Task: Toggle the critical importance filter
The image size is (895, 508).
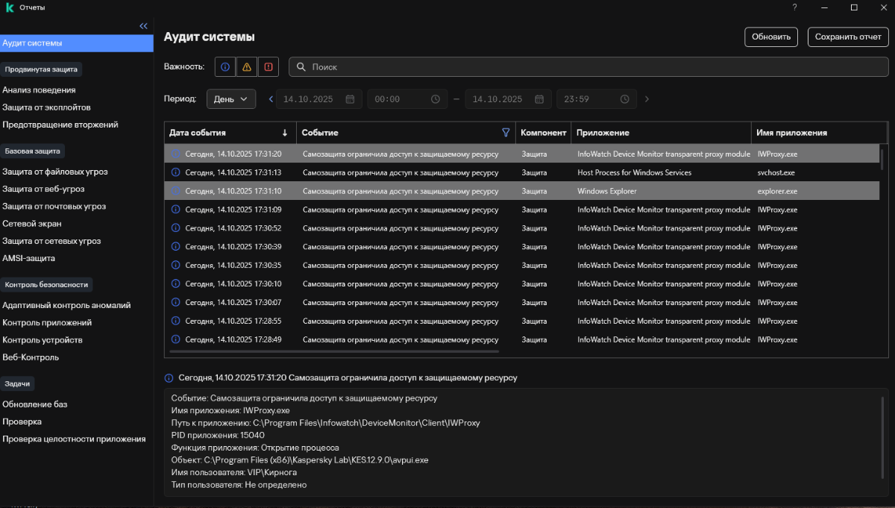Action: pos(268,67)
